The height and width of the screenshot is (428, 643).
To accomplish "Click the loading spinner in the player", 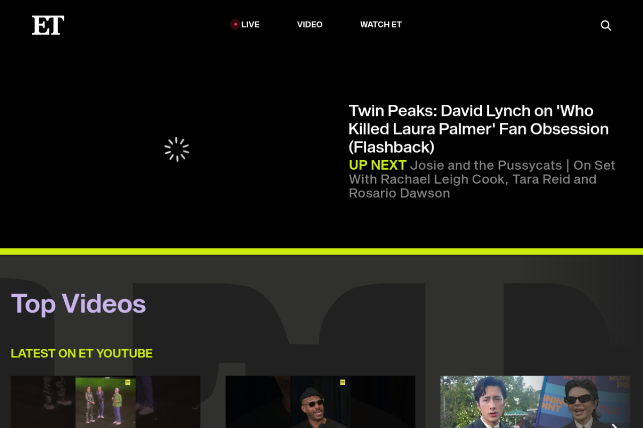I will pos(177,149).
